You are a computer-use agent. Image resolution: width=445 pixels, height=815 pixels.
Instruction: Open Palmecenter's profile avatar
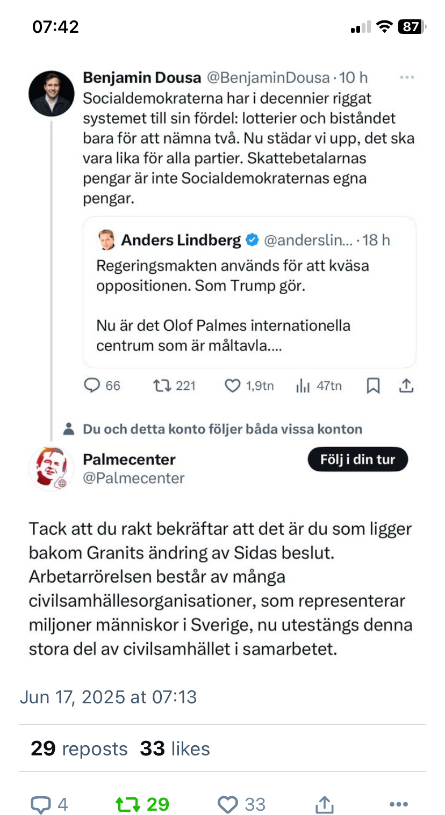coord(52,468)
